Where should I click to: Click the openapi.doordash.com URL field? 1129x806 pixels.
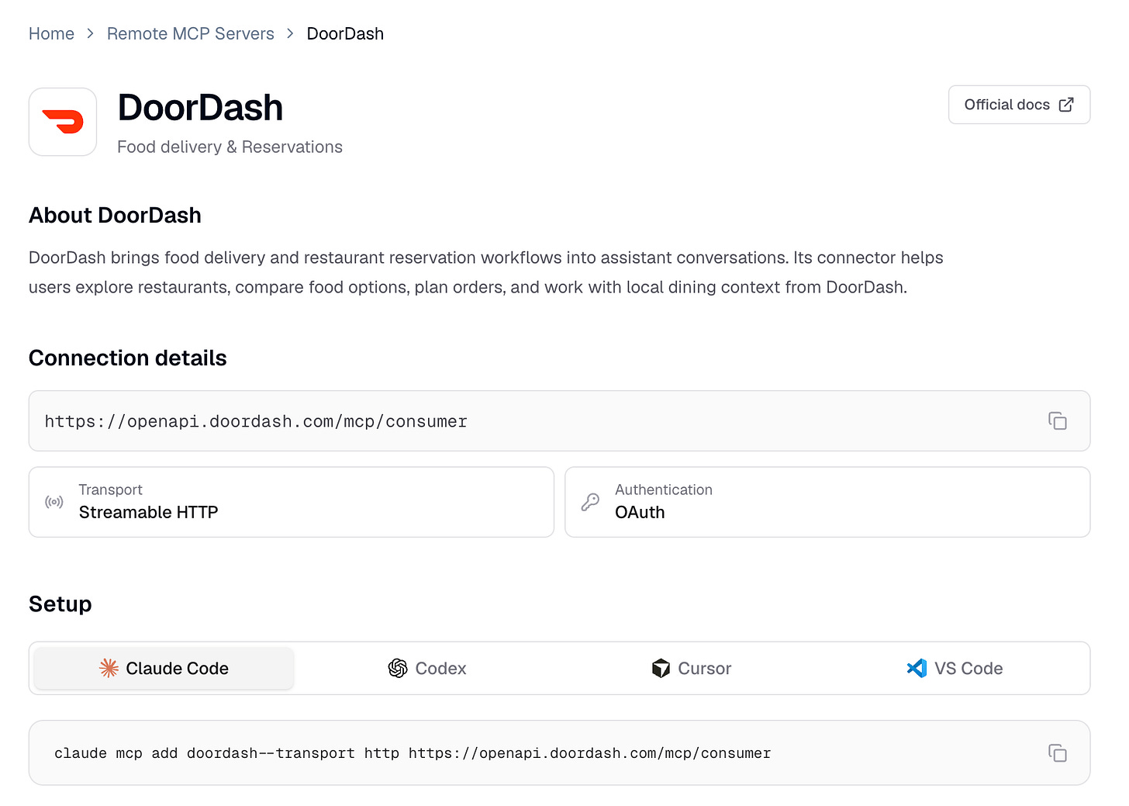point(559,421)
